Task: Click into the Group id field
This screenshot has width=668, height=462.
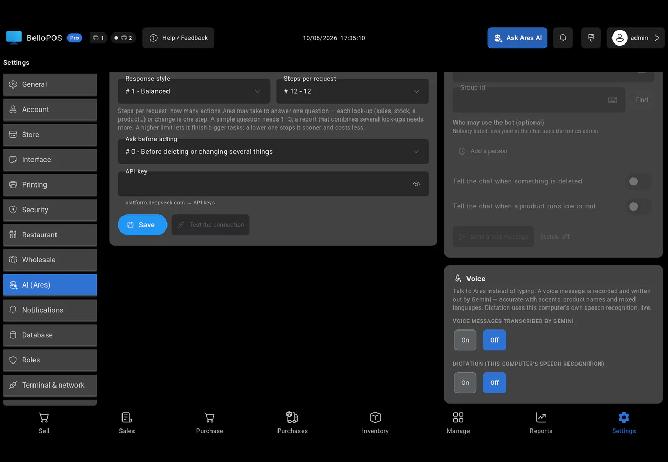Action: point(539,100)
